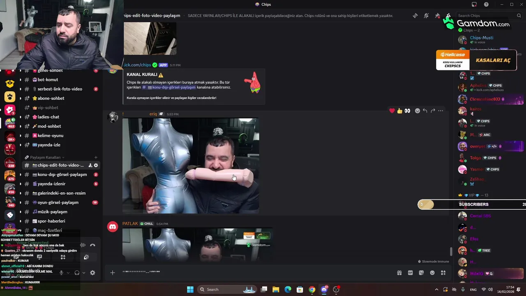Open the Inbox icon in title bar

(474, 5)
